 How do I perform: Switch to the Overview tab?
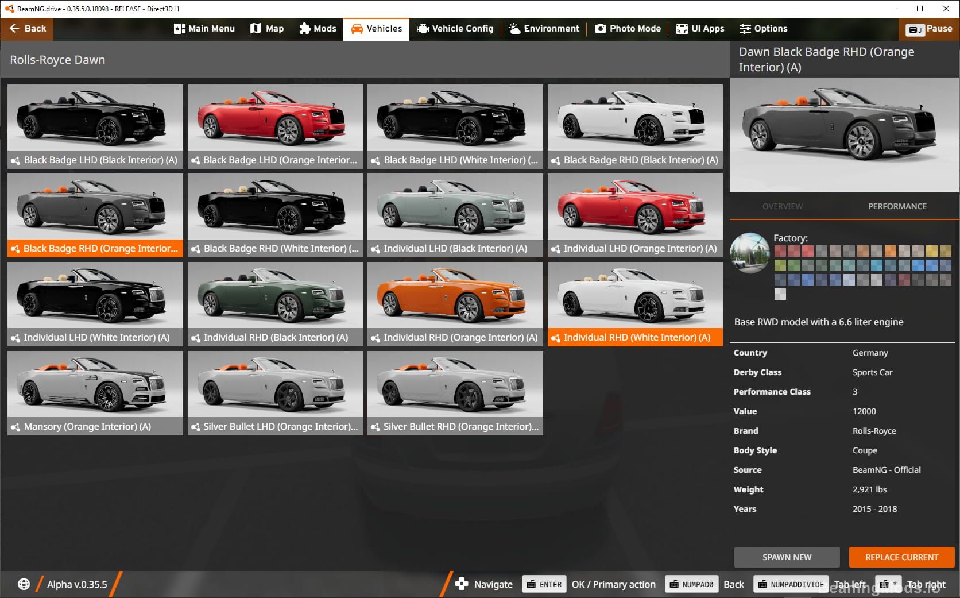783,206
